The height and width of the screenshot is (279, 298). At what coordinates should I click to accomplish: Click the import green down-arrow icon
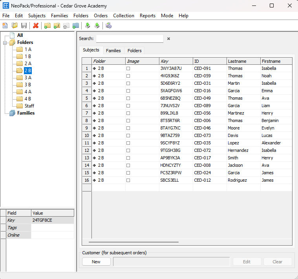click(x=88, y=26)
